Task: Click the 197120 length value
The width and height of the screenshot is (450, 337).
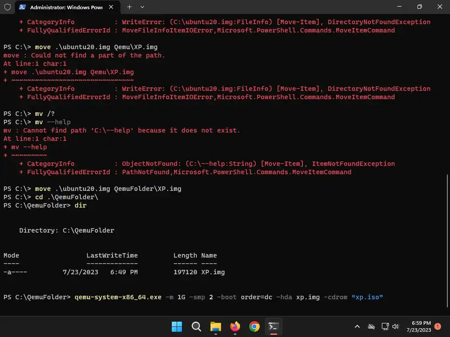Action: click(185, 272)
